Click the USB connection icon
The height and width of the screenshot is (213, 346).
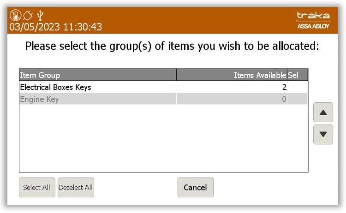(40, 15)
